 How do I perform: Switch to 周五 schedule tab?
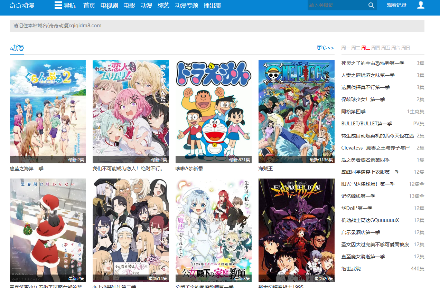(x=386, y=48)
